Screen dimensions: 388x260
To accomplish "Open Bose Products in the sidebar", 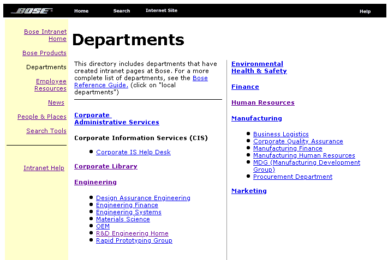I will 44,53.
